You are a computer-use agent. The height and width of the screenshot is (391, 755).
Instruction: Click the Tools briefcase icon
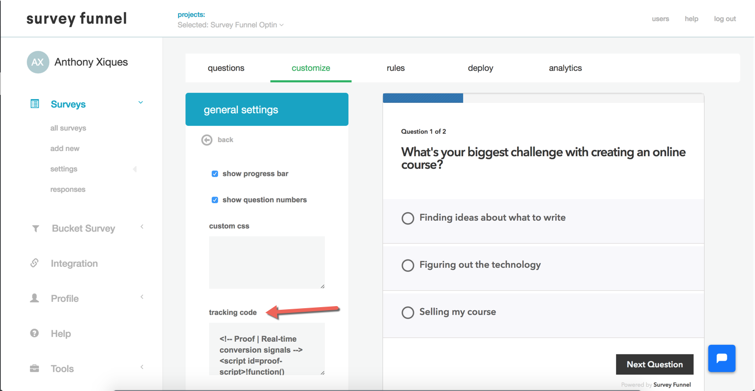point(35,368)
